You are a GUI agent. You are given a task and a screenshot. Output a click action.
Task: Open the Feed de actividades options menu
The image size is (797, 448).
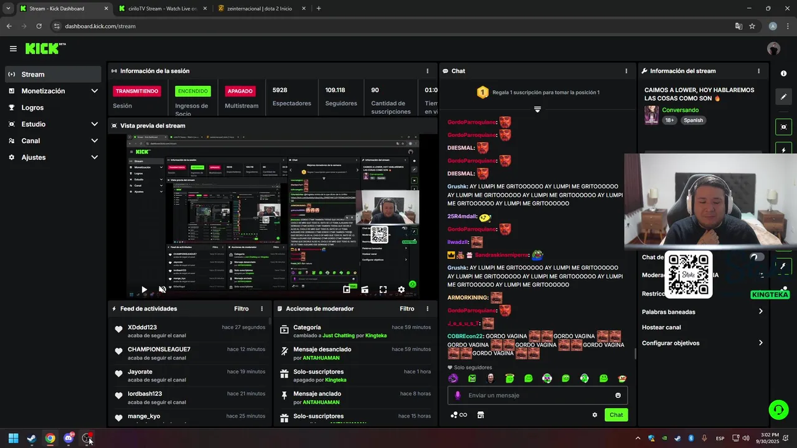coord(262,309)
